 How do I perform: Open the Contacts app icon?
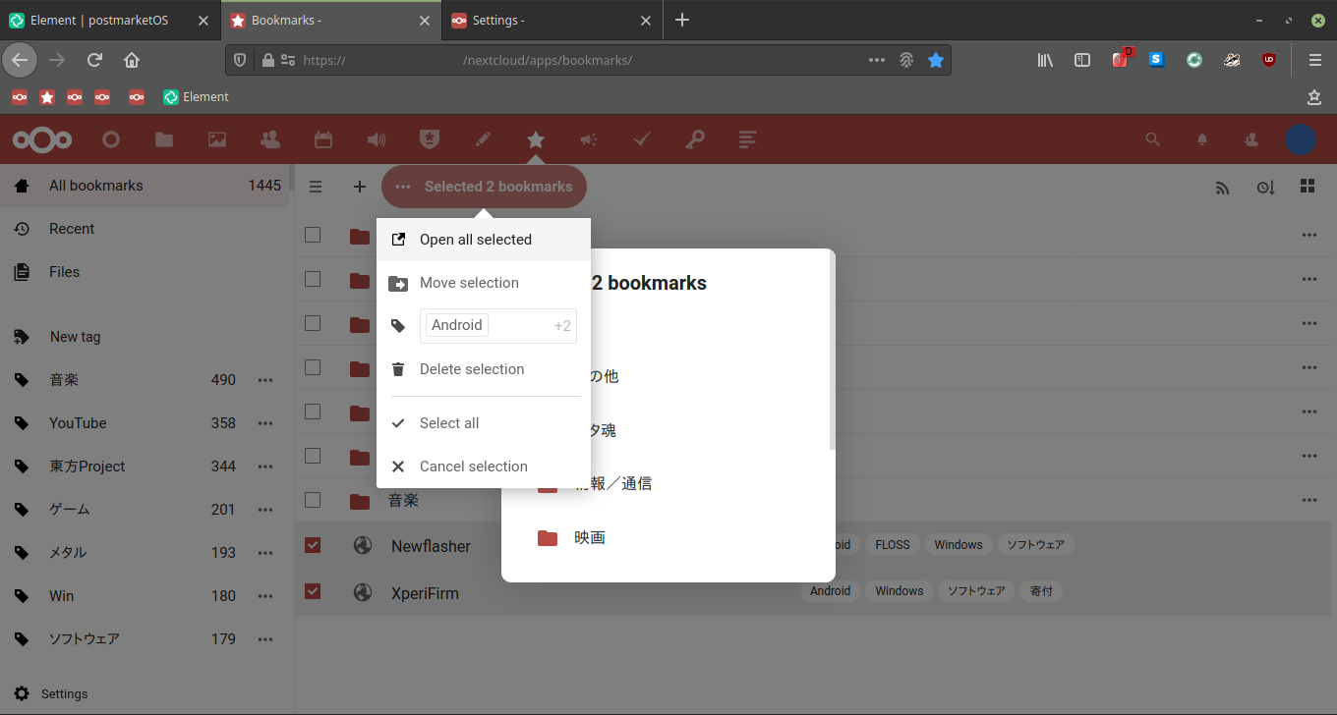[x=269, y=139]
